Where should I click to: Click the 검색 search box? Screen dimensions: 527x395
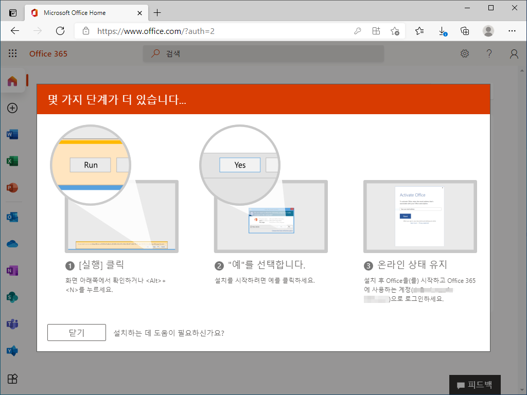[263, 53]
